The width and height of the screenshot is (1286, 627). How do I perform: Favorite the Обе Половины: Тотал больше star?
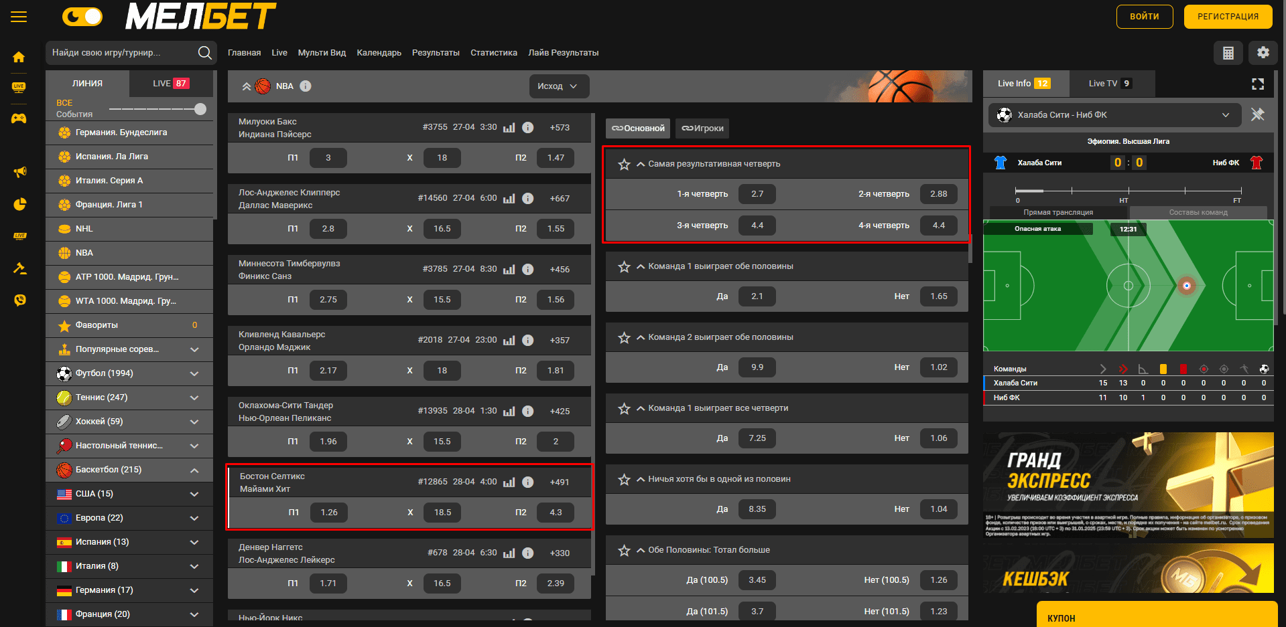point(624,550)
